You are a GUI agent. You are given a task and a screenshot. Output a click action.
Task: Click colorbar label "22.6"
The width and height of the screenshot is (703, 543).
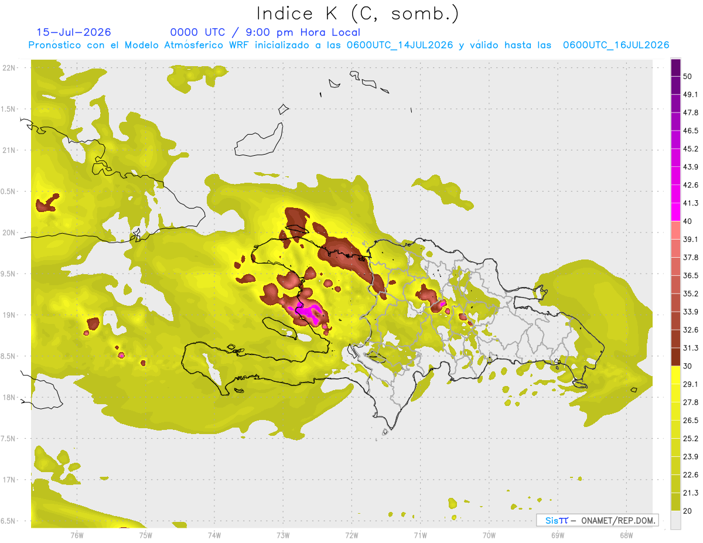(x=691, y=474)
